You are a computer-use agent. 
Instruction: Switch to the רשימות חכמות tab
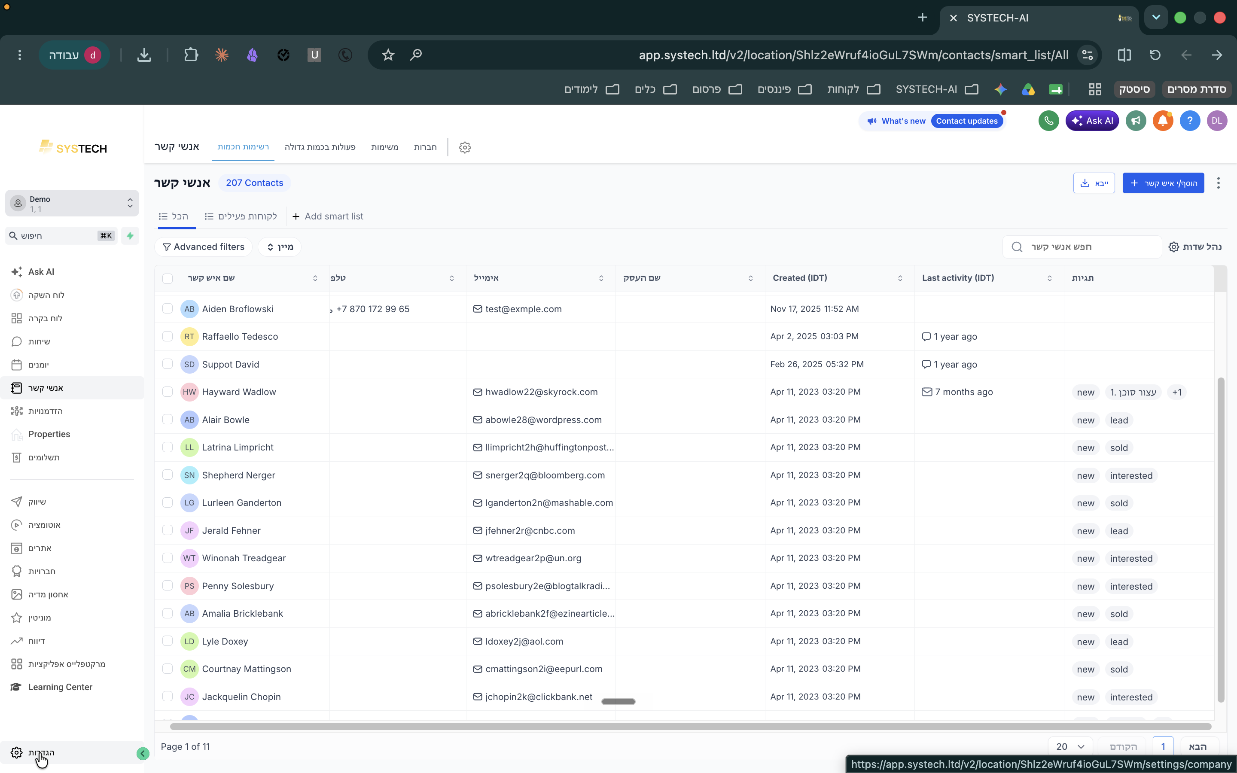click(243, 147)
